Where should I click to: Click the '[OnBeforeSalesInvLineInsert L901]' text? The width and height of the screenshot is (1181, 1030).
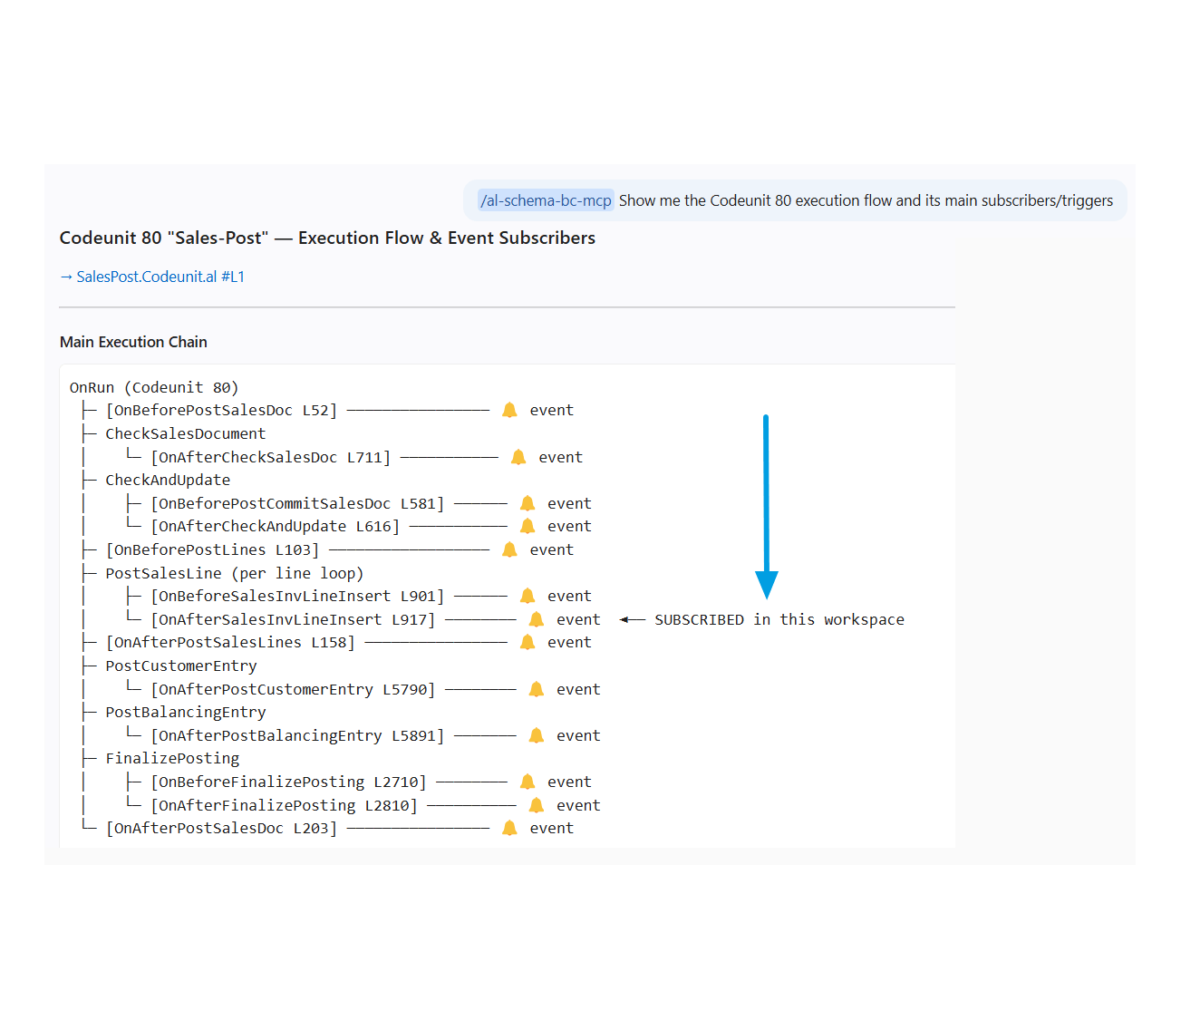click(x=297, y=596)
